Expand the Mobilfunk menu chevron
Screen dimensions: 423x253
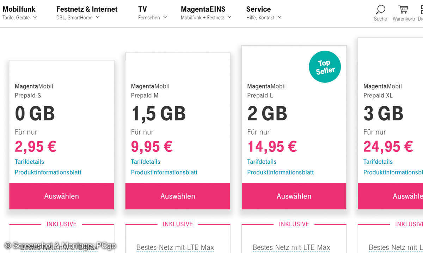tap(35, 17)
